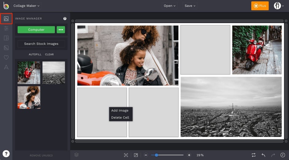Expand the Save dropdown menu
The width and height of the screenshot is (289, 160).
(x=190, y=6)
